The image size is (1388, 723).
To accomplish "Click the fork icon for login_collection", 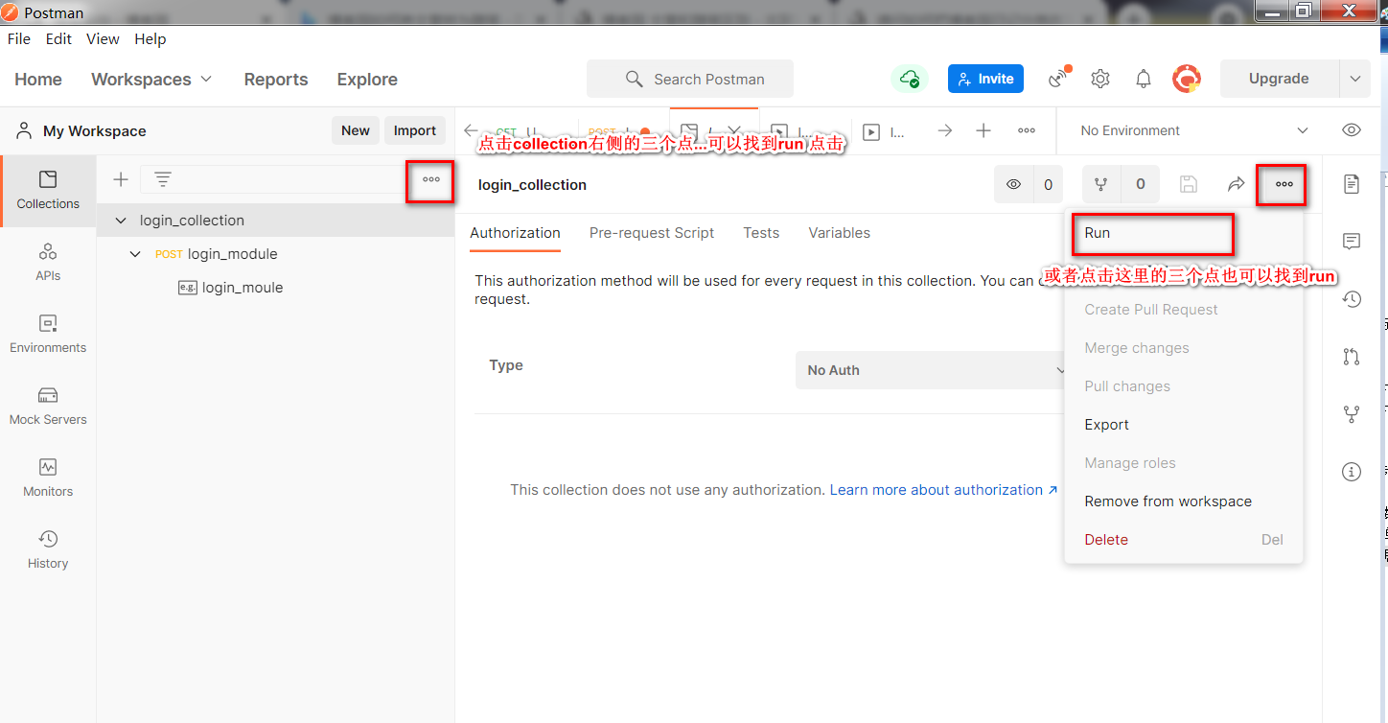I will pyautogui.click(x=1100, y=184).
